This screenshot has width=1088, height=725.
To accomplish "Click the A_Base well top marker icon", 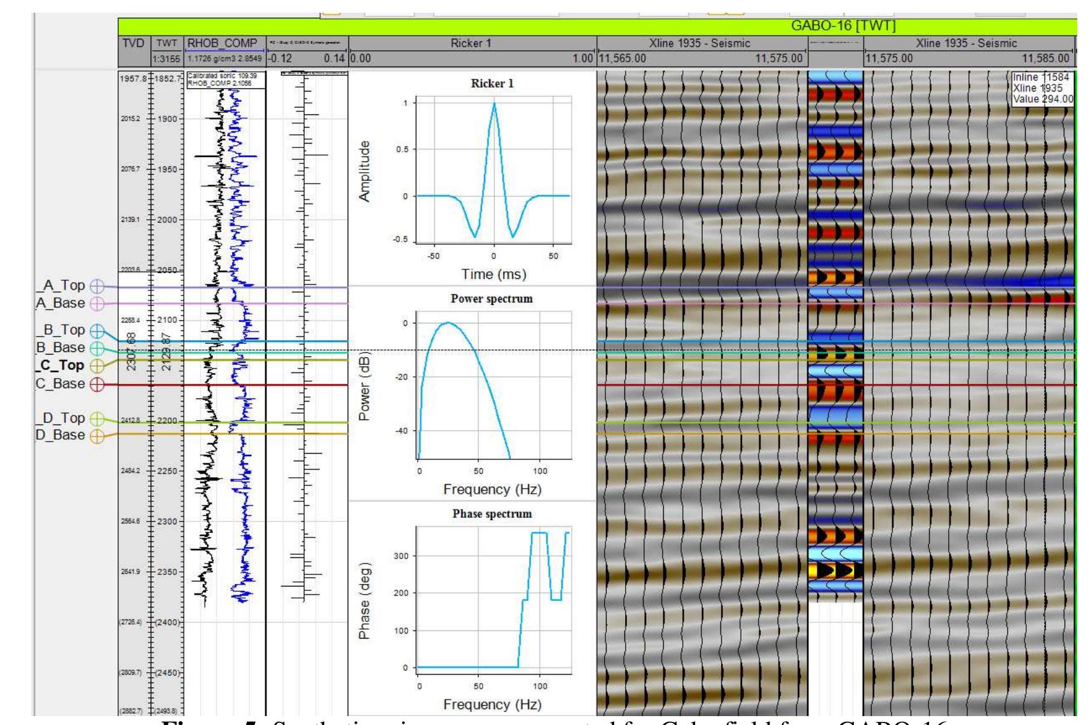I will (97, 304).
